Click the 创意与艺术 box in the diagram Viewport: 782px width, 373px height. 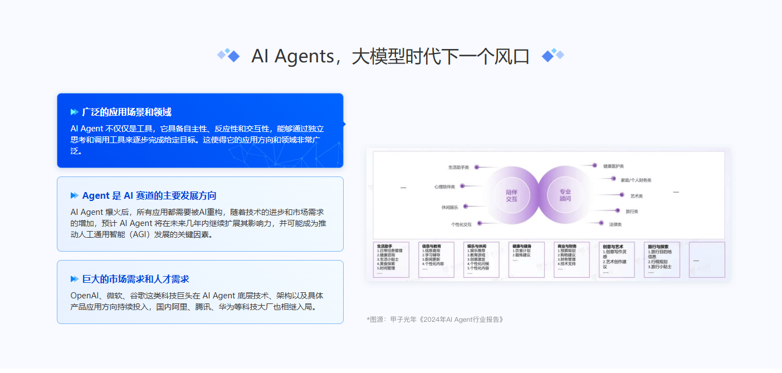point(617,259)
